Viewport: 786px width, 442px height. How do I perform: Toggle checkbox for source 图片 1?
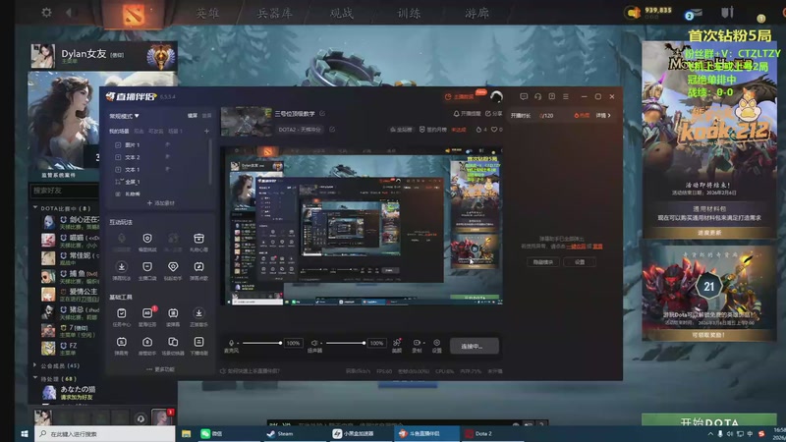pos(118,144)
